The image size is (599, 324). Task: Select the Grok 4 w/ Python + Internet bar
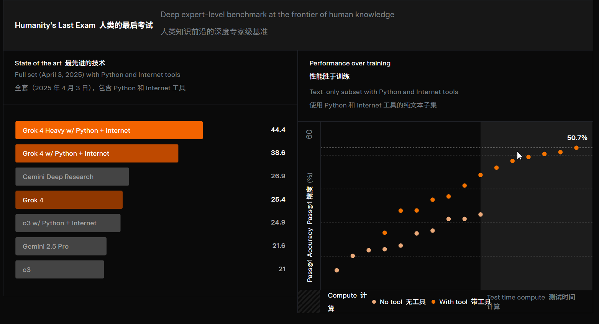97,153
